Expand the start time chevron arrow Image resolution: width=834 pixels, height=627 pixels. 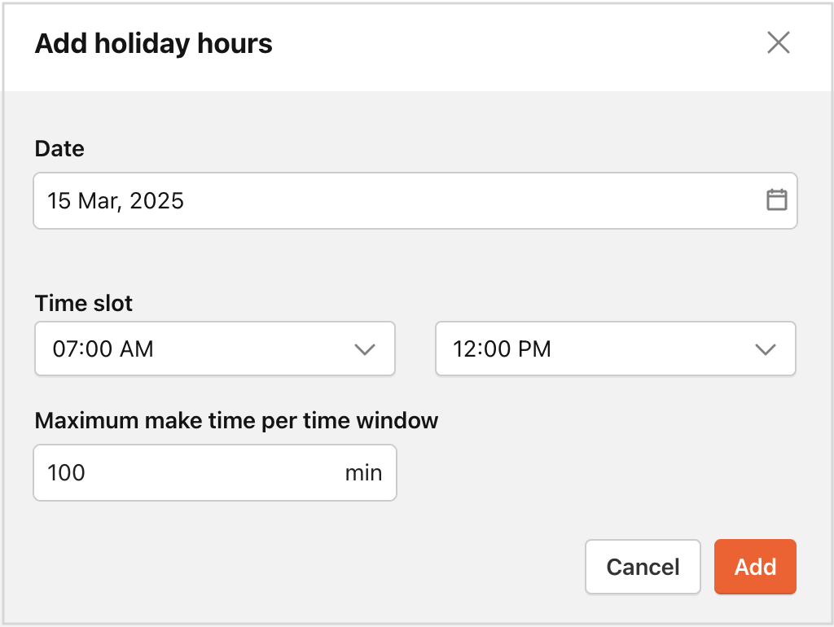(x=365, y=349)
